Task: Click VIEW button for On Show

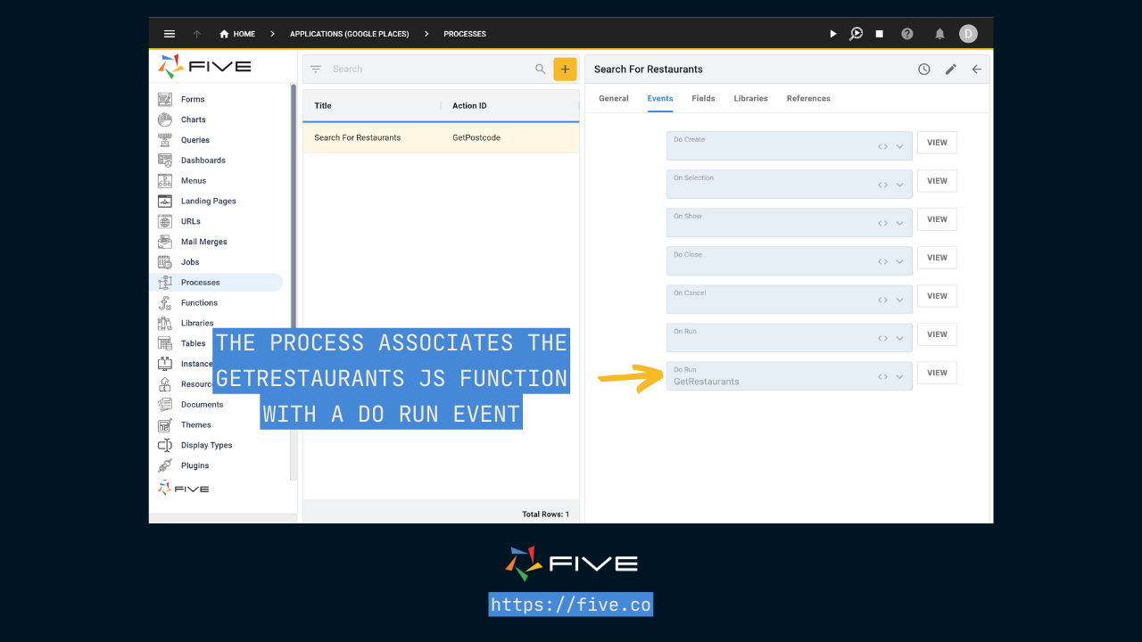Action: click(937, 219)
